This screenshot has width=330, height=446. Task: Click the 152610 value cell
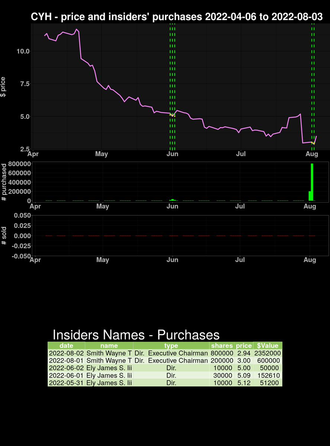268,375
